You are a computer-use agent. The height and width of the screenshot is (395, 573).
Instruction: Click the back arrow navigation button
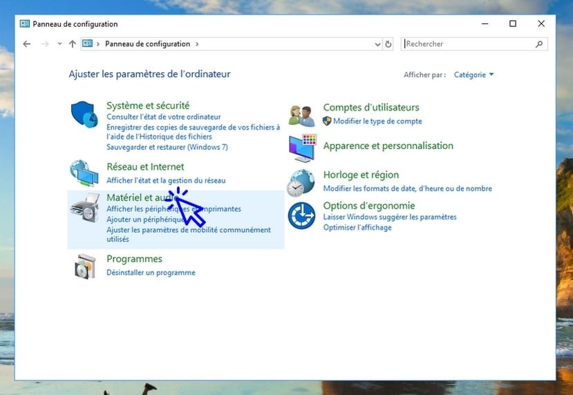point(27,44)
